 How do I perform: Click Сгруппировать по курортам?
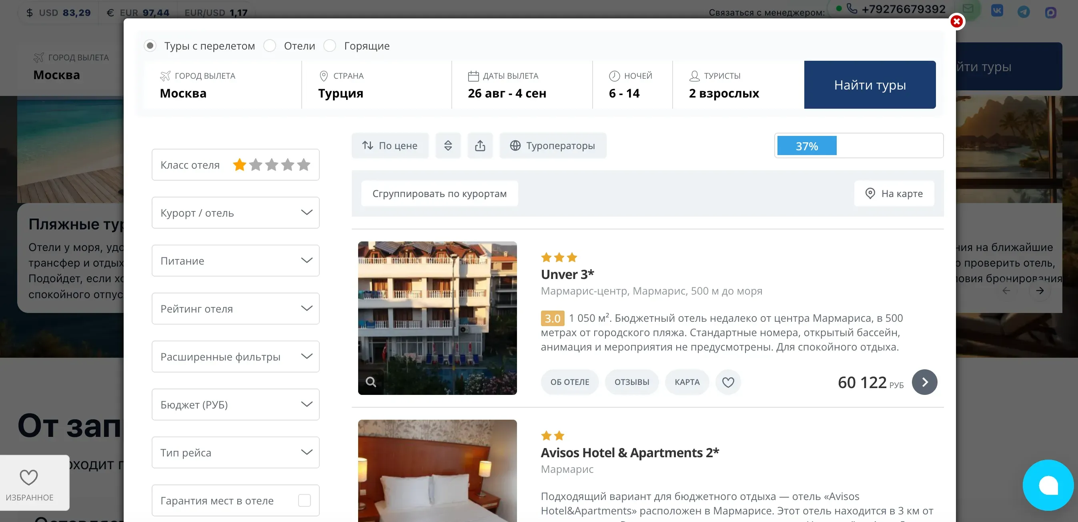point(439,193)
